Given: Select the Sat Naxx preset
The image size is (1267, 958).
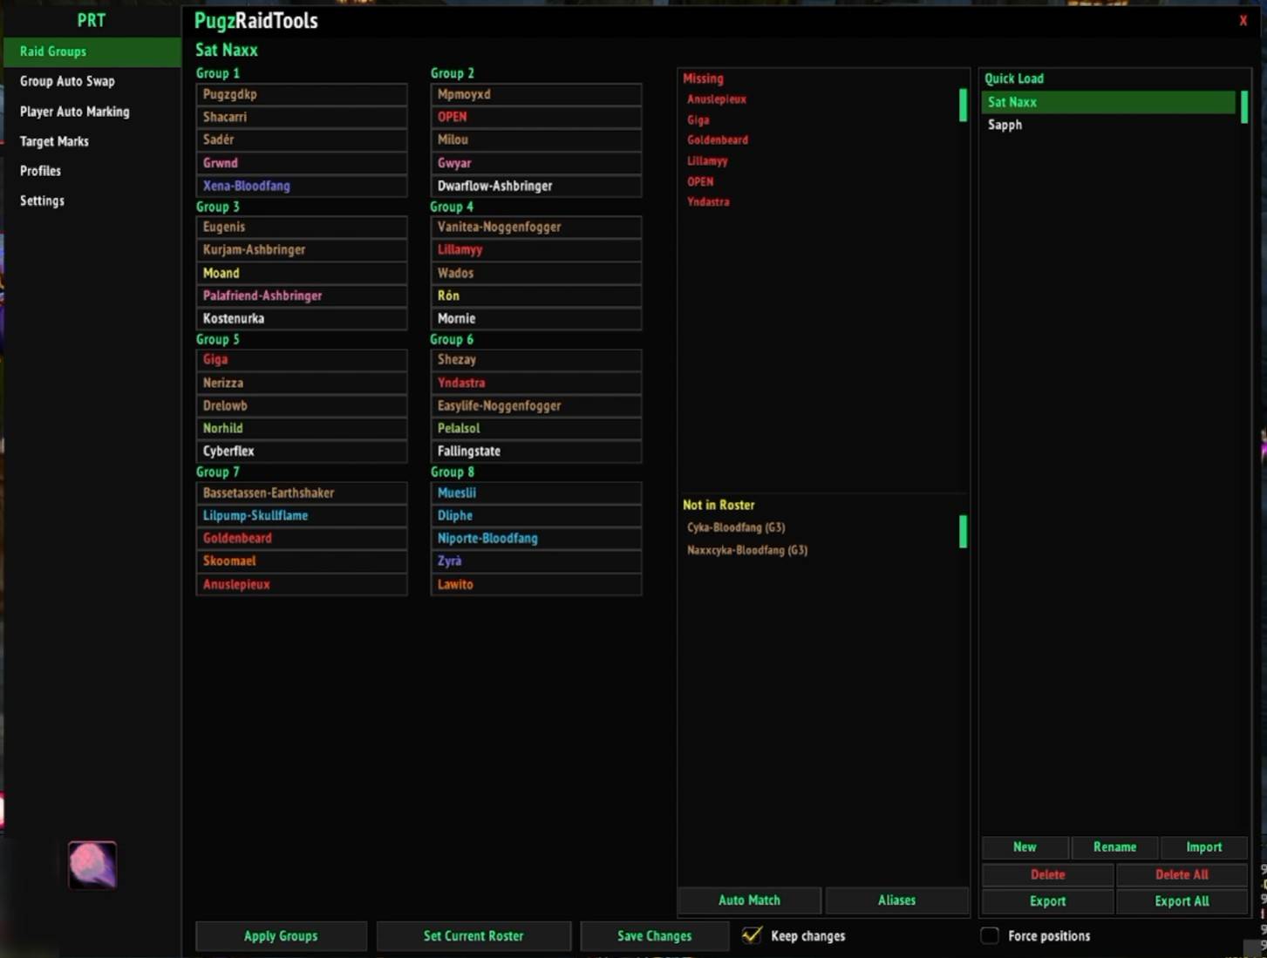Looking at the screenshot, I should click(x=1108, y=102).
